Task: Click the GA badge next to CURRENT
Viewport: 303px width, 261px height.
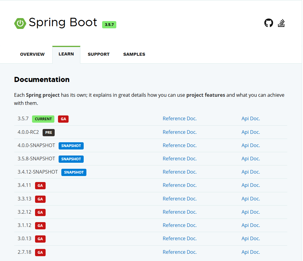Action: pos(63,119)
